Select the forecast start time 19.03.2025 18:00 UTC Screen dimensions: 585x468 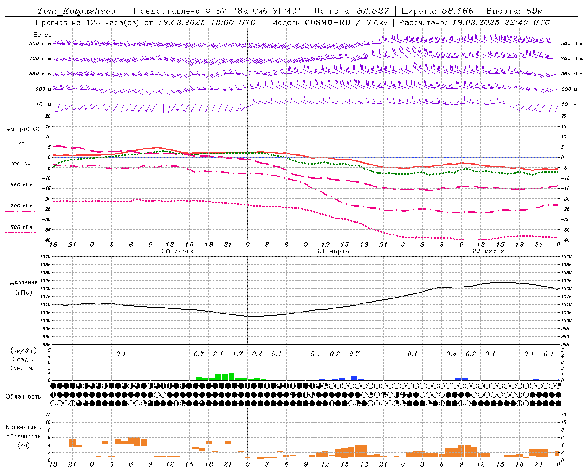click(207, 22)
